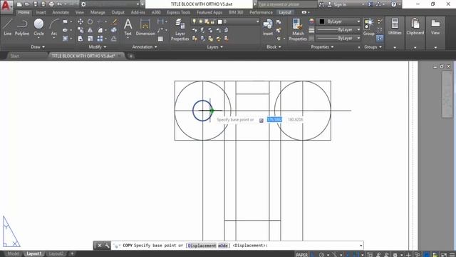Select the Dimension tool
This screenshot has width=456, height=257.
click(x=145, y=27)
